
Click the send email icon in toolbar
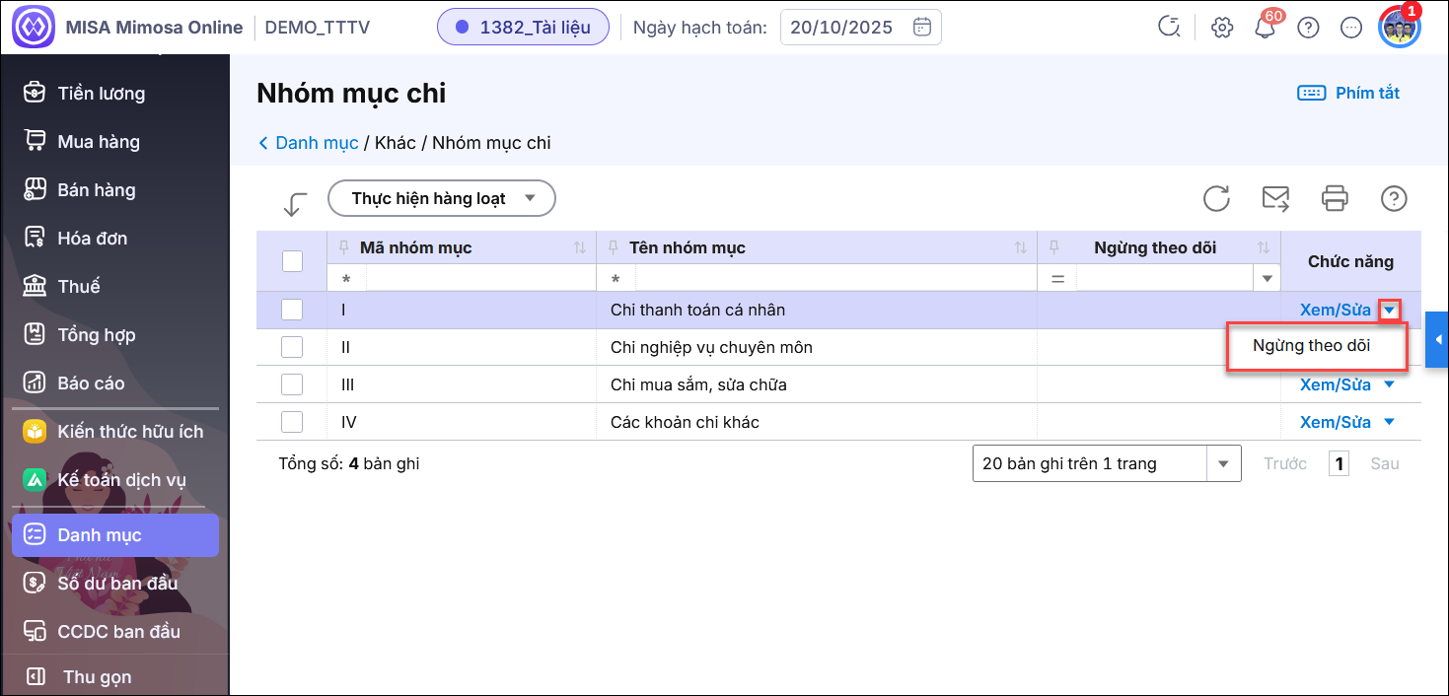click(1275, 198)
